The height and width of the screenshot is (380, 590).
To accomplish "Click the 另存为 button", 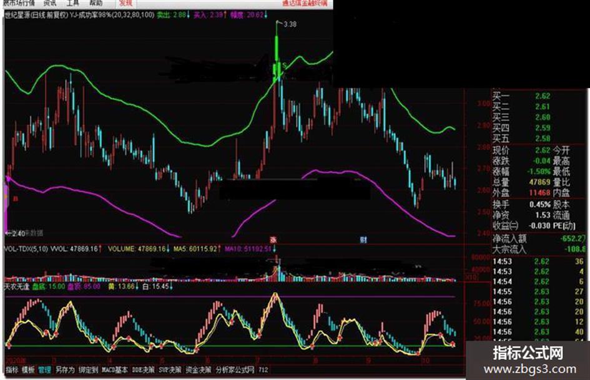I will point(65,370).
